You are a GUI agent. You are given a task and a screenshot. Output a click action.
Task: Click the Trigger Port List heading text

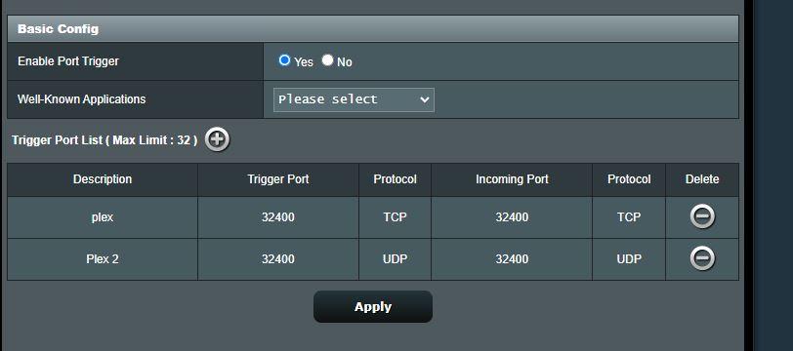click(104, 140)
